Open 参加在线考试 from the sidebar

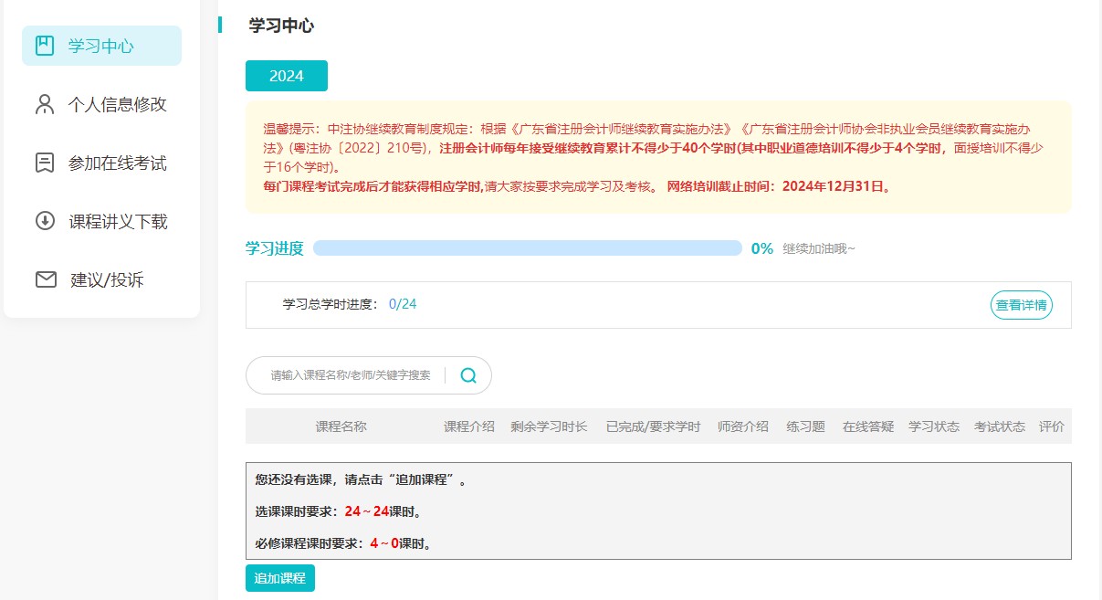pyautogui.click(x=120, y=163)
